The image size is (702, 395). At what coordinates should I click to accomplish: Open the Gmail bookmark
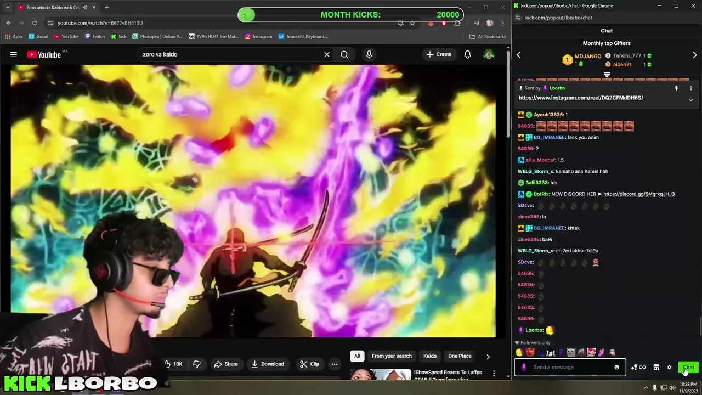pos(38,37)
